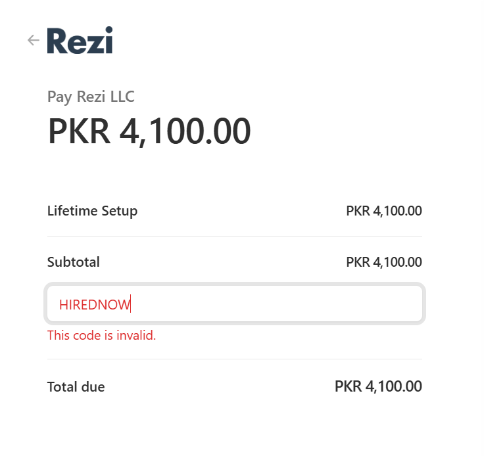The image size is (484, 456).
Task: Click the "Subtotal" label
Action: (x=74, y=262)
